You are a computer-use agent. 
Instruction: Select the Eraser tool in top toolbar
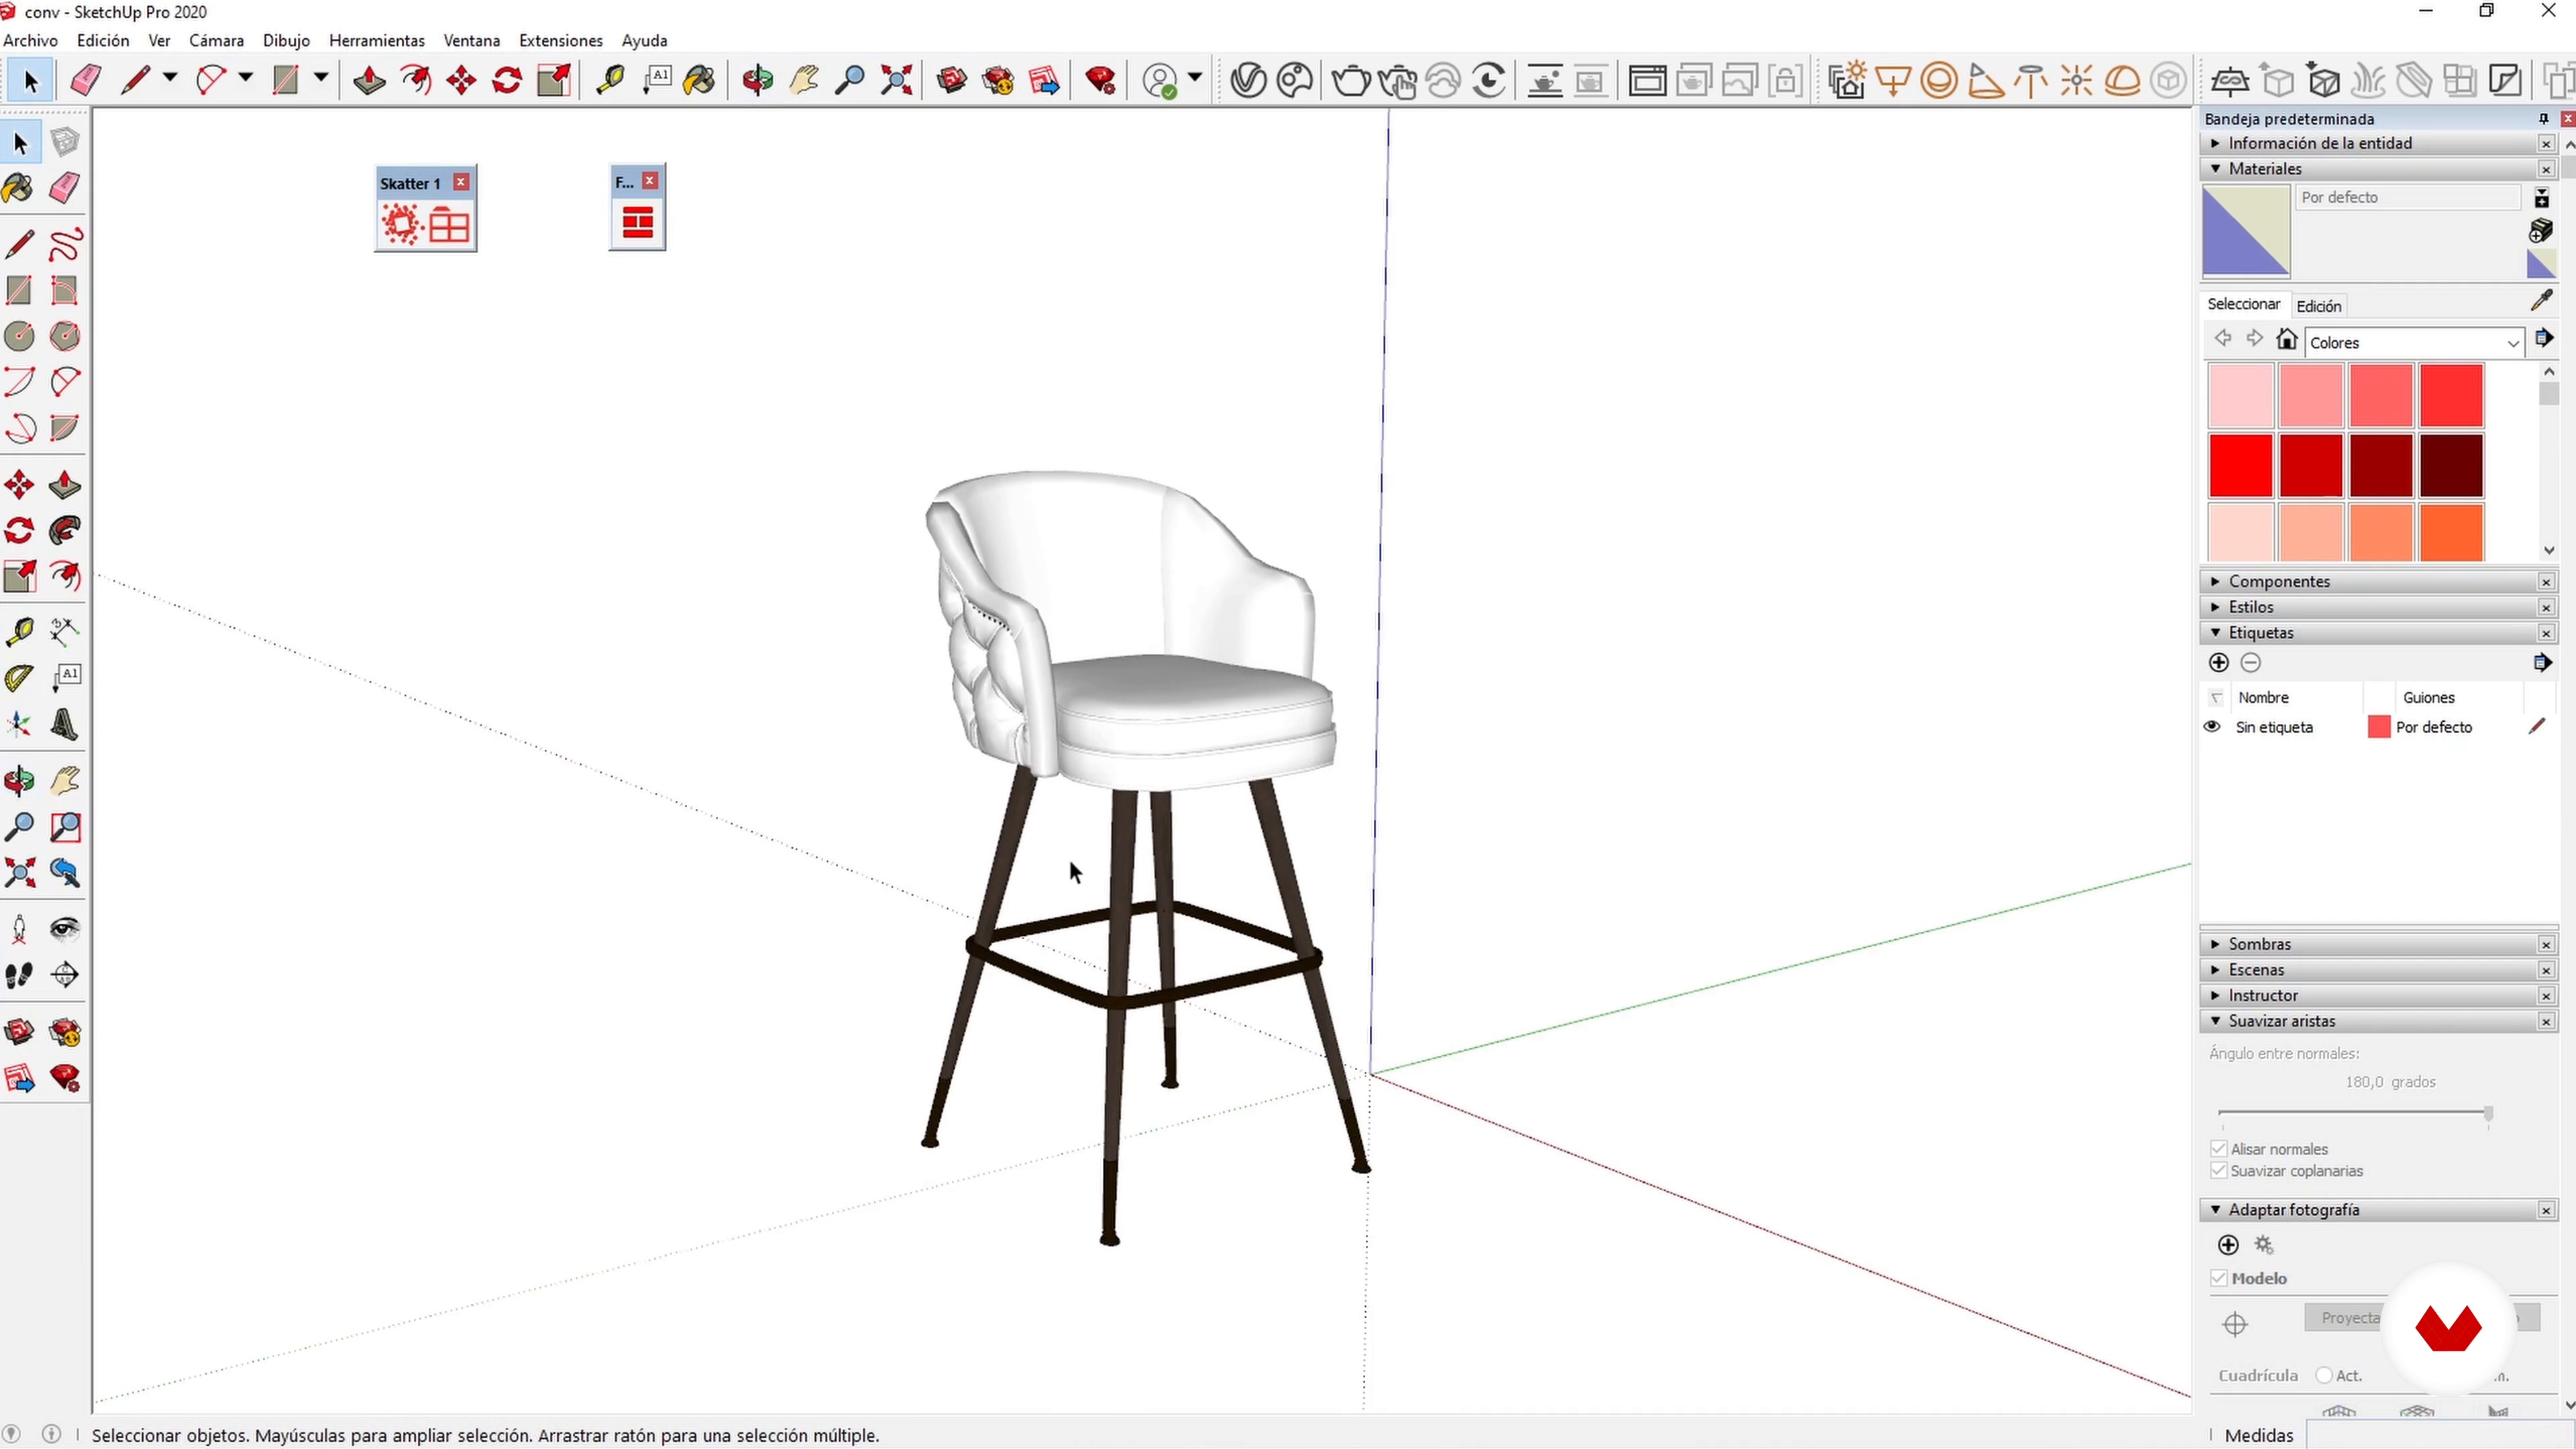(x=86, y=80)
